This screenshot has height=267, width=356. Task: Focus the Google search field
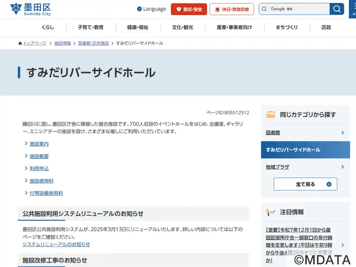294,9
